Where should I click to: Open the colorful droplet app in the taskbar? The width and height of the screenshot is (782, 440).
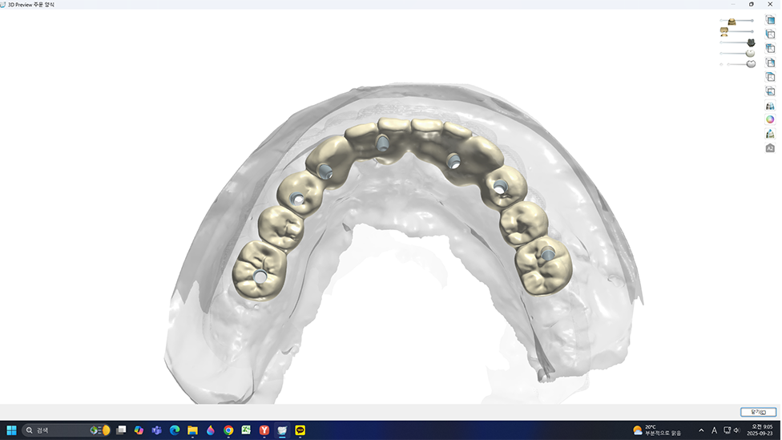pyautogui.click(x=211, y=430)
